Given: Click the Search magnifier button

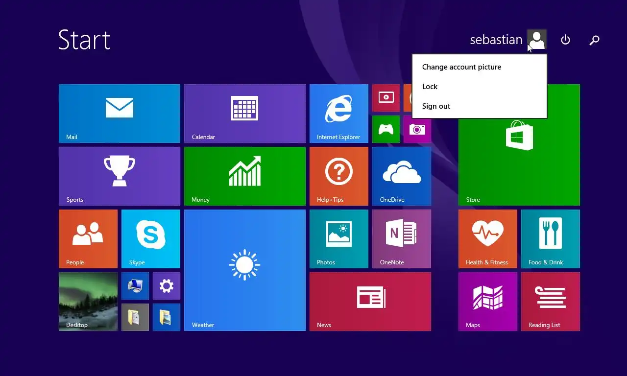Looking at the screenshot, I should point(594,40).
